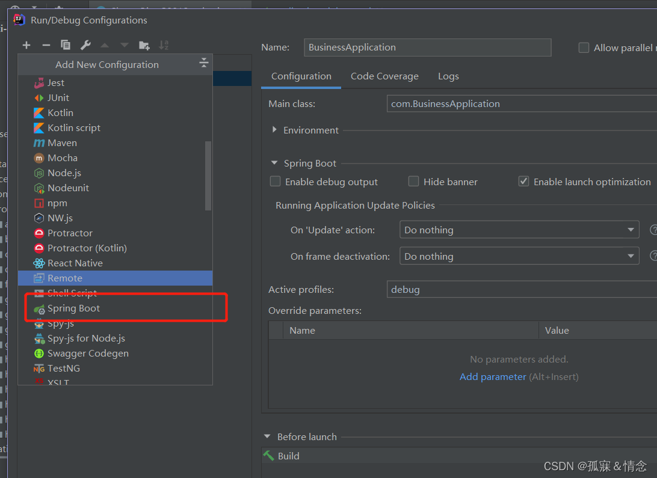The image size is (657, 478).
Task: Collapse the Add New Configuration popup icon
Action: 203,63
